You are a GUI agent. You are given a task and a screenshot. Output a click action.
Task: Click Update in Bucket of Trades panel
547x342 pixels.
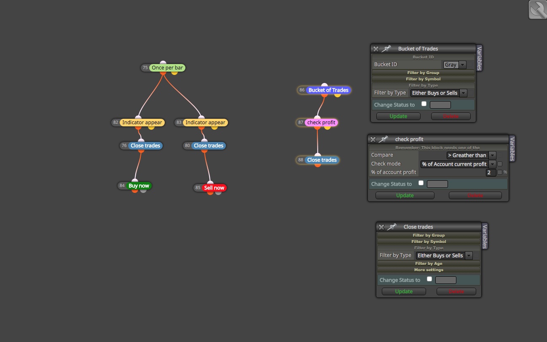[x=398, y=116]
